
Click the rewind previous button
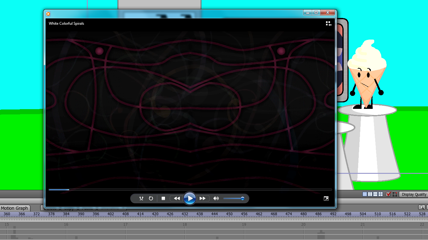tap(176, 199)
